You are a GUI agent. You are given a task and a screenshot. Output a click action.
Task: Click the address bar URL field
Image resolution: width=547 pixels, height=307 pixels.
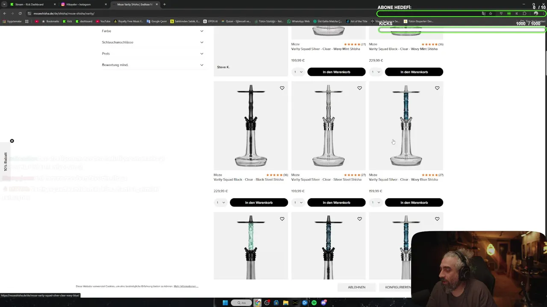(x=256, y=13)
